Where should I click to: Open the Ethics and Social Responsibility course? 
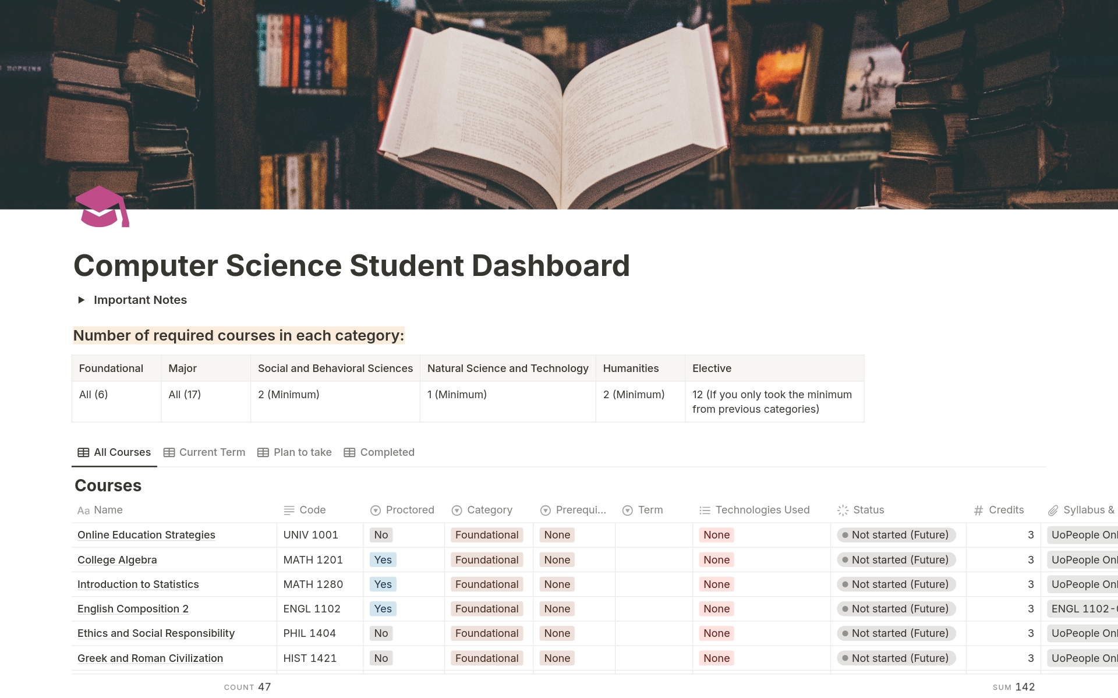156,633
